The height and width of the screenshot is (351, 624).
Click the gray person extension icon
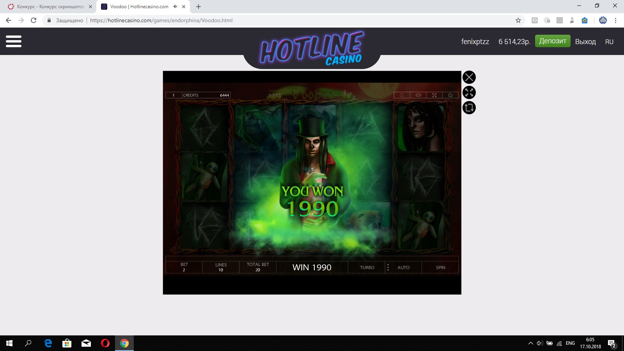point(572,20)
